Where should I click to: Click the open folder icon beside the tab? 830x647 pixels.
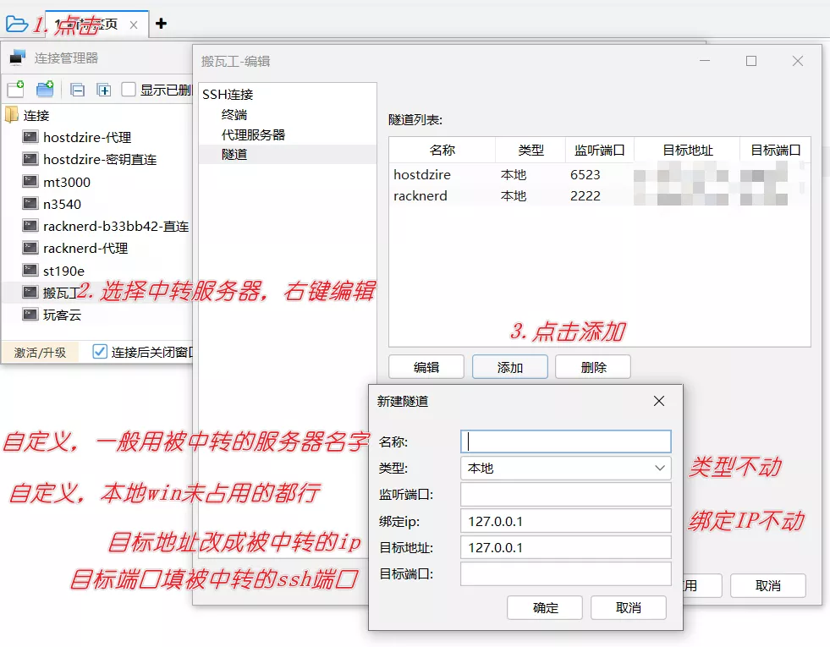[16, 25]
